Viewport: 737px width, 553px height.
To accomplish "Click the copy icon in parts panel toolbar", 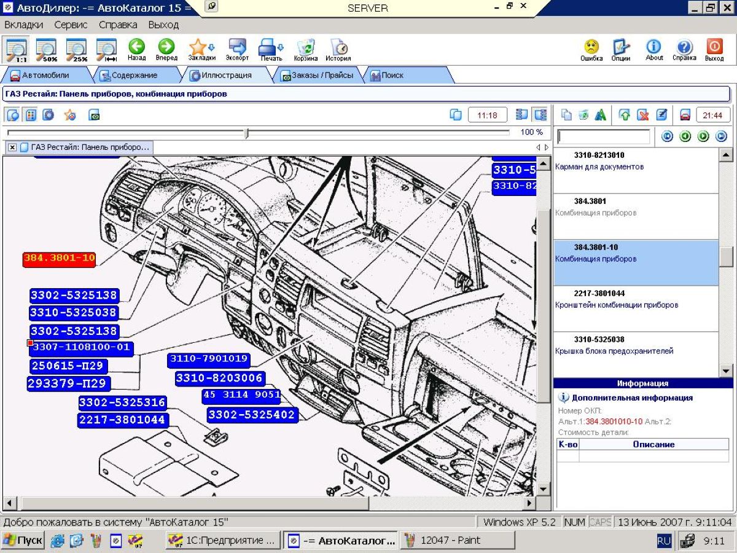I will click(566, 115).
